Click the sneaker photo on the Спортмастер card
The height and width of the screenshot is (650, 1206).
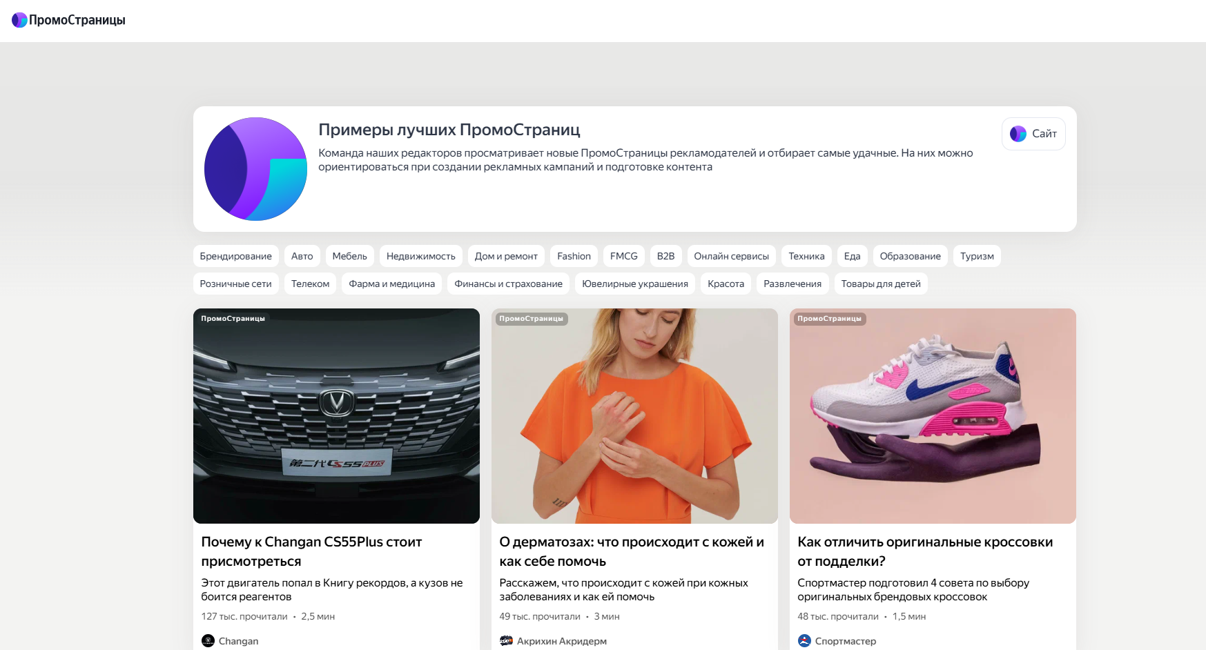(932, 415)
